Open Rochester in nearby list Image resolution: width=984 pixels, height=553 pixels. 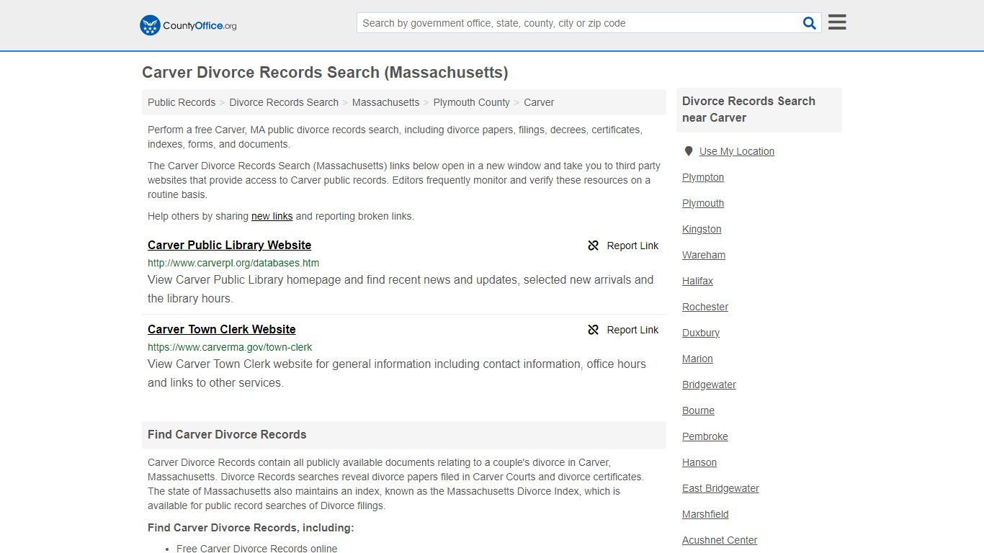point(705,307)
